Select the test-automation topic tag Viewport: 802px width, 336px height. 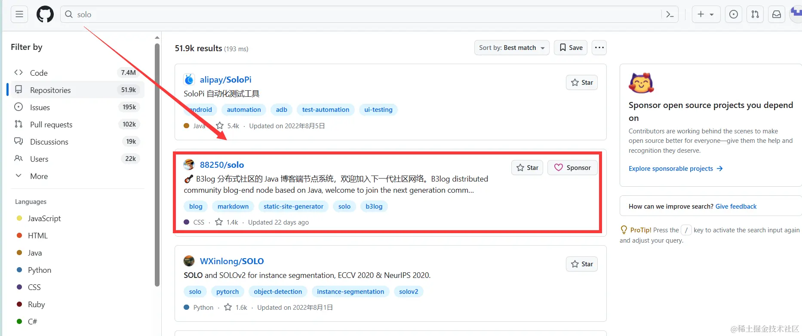click(x=326, y=110)
